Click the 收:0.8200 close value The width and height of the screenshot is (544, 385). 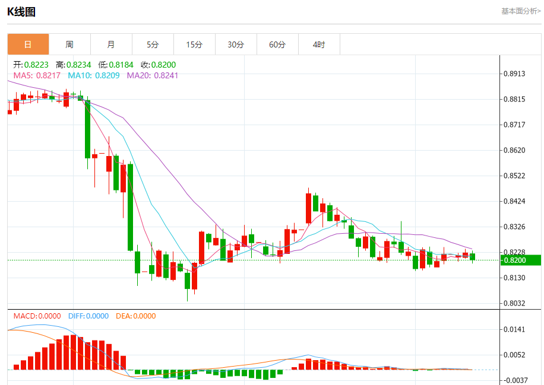[x=158, y=65]
